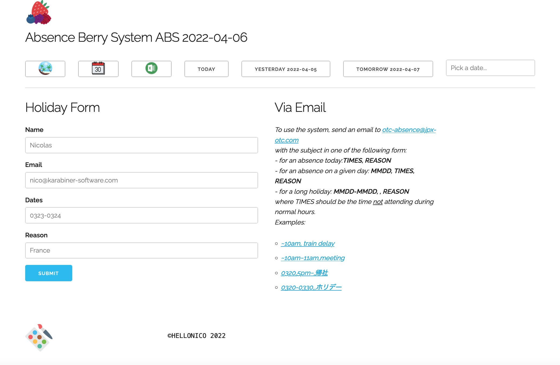Go to TODAY view
This screenshot has height=365, width=560.
(x=206, y=69)
